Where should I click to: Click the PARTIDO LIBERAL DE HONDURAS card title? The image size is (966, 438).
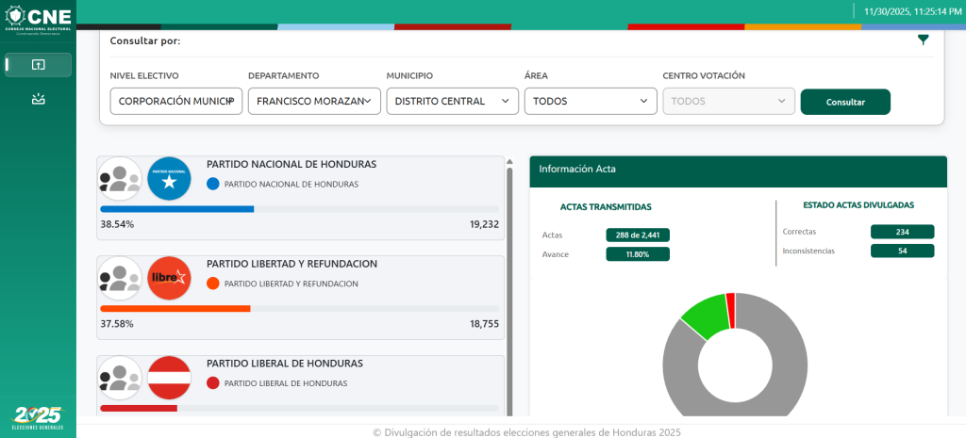tap(285, 364)
